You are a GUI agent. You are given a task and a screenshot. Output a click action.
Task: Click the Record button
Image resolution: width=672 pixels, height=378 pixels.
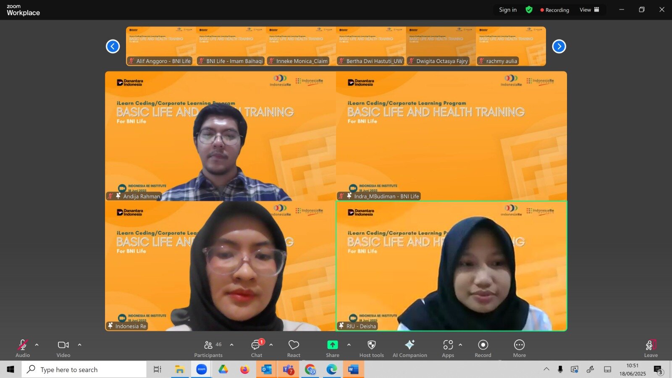(x=483, y=349)
